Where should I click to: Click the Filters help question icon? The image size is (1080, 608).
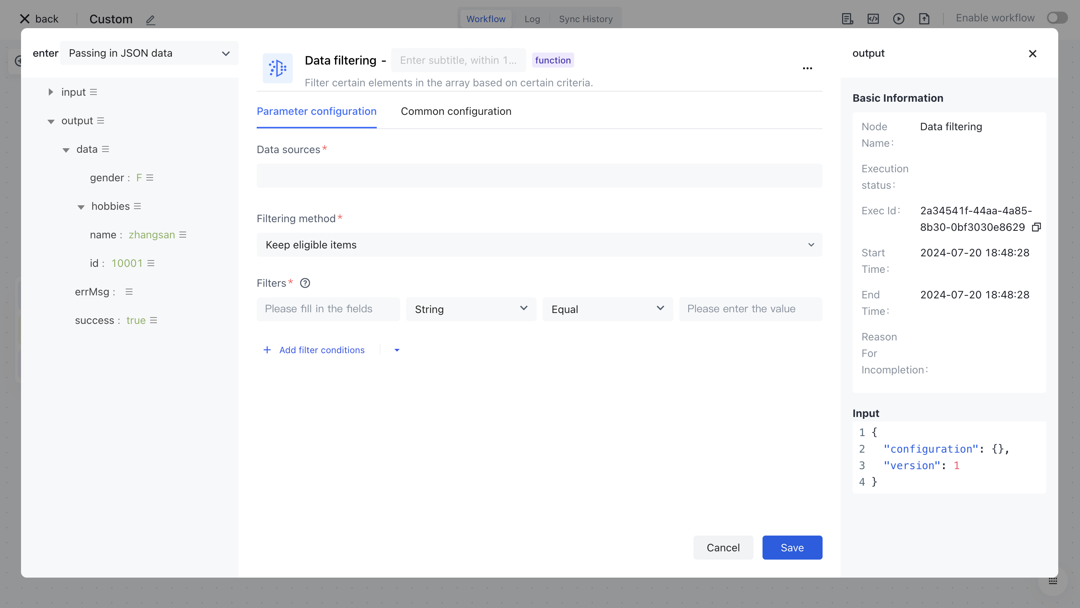point(305,283)
